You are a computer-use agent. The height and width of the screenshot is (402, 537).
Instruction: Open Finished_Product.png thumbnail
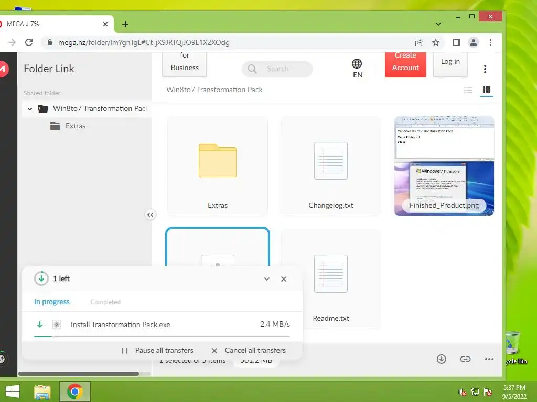click(x=444, y=166)
